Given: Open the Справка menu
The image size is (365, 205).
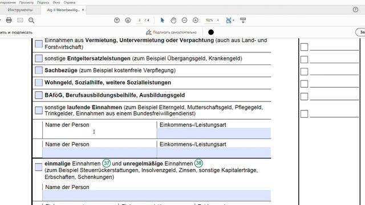Looking at the screenshot, I should 70,2.
